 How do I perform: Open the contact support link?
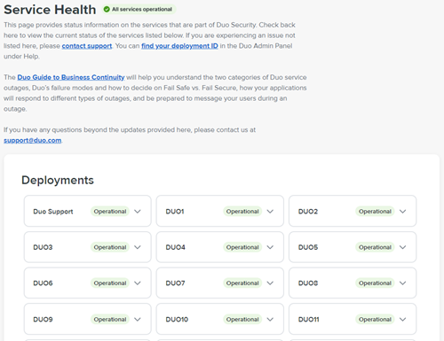(x=87, y=46)
